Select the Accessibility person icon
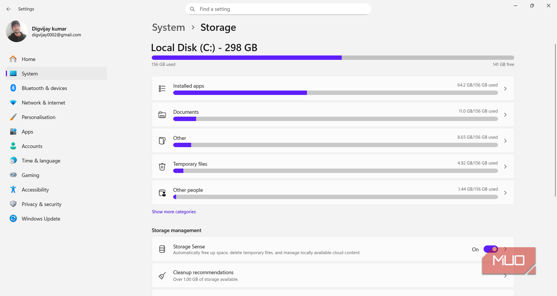557x296 pixels. pyautogui.click(x=13, y=189)
